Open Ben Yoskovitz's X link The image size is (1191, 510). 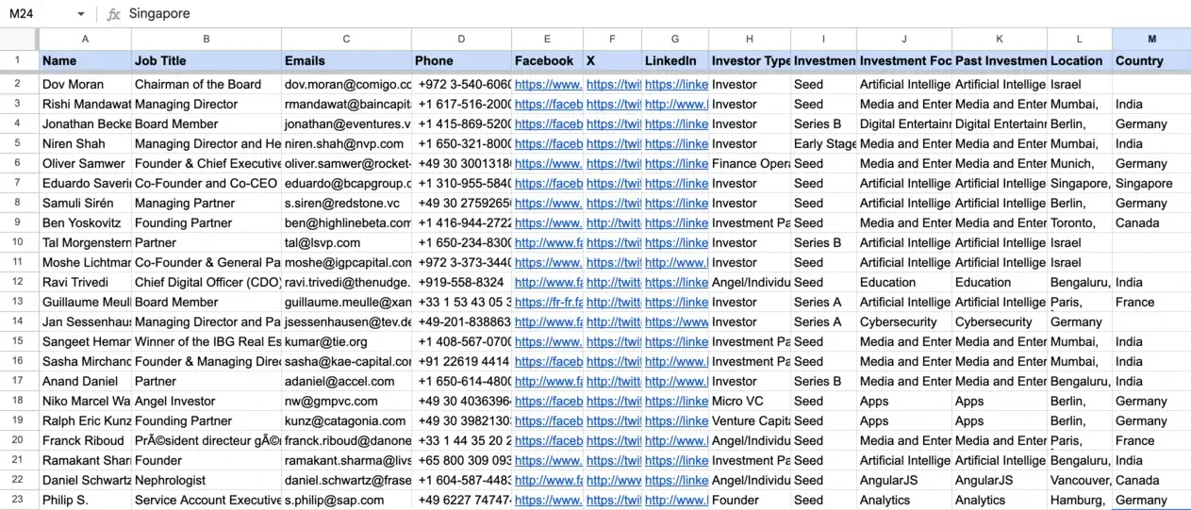pos(613,222)
